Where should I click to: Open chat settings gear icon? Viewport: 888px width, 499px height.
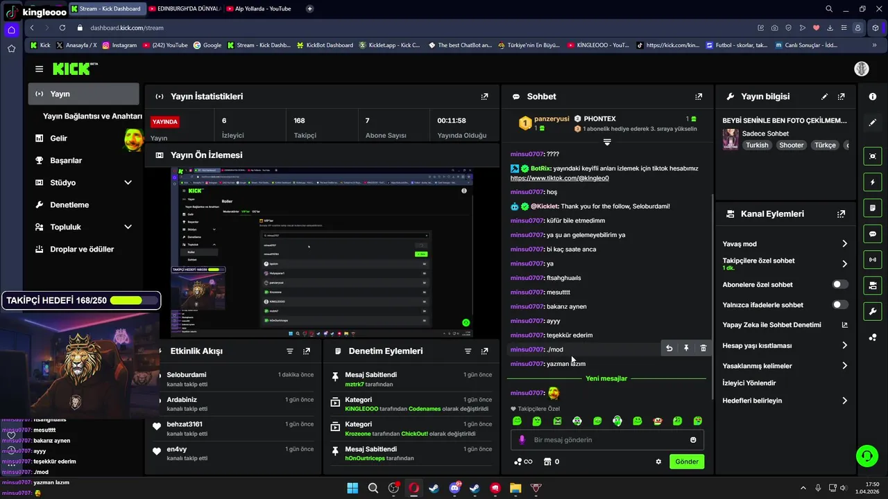(x=658, y=462)
